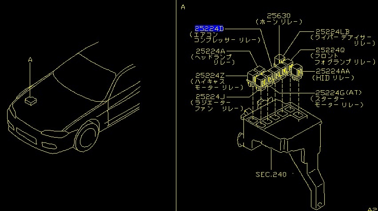Select part number 25224A headlamp relay
This screenshot has width=378, height=211.
(x=210, y=51)
